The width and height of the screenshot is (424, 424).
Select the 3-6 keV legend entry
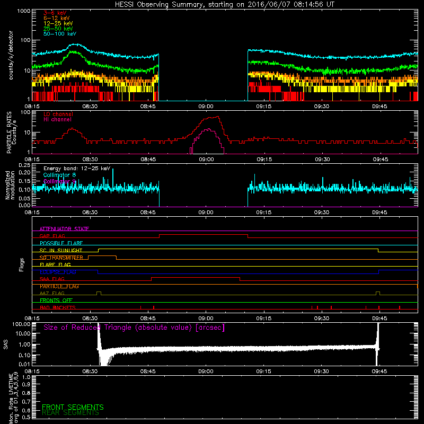tap(55, 13)
